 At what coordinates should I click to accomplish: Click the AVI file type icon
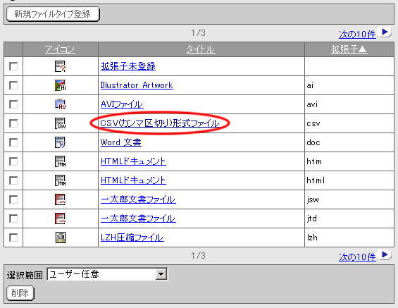61,104
